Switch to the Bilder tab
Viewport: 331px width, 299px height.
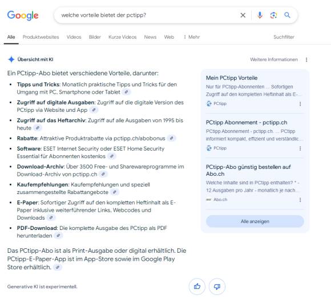tap(95, 37)
